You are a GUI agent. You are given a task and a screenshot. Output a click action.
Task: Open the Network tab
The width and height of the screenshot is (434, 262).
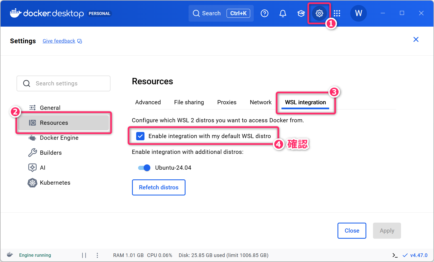[260, 102]
